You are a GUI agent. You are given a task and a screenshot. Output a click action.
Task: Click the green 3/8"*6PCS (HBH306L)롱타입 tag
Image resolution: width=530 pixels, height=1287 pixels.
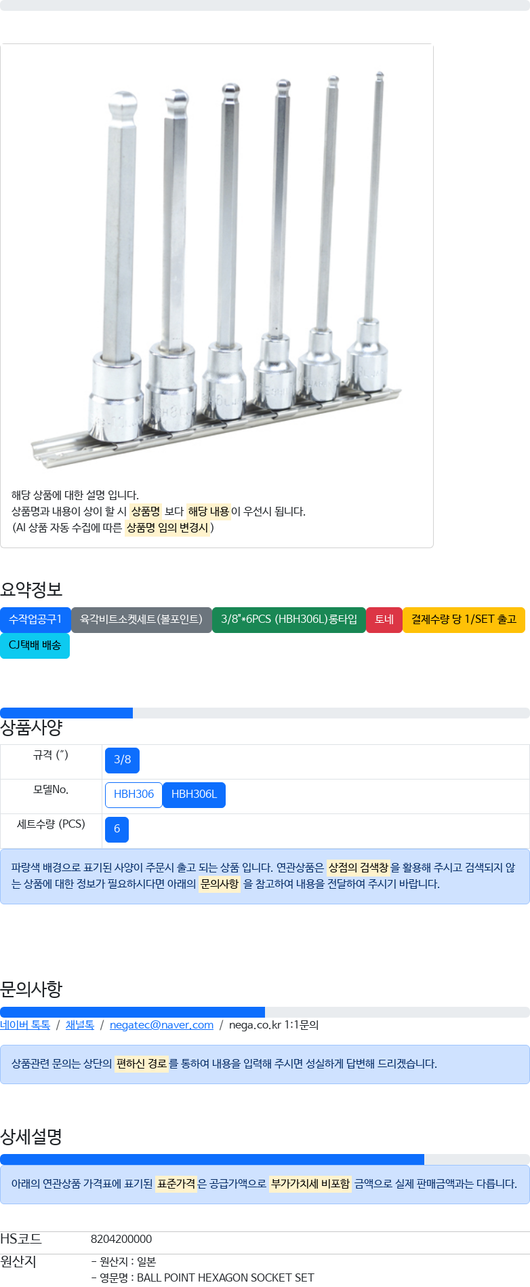tap(289, 619)
